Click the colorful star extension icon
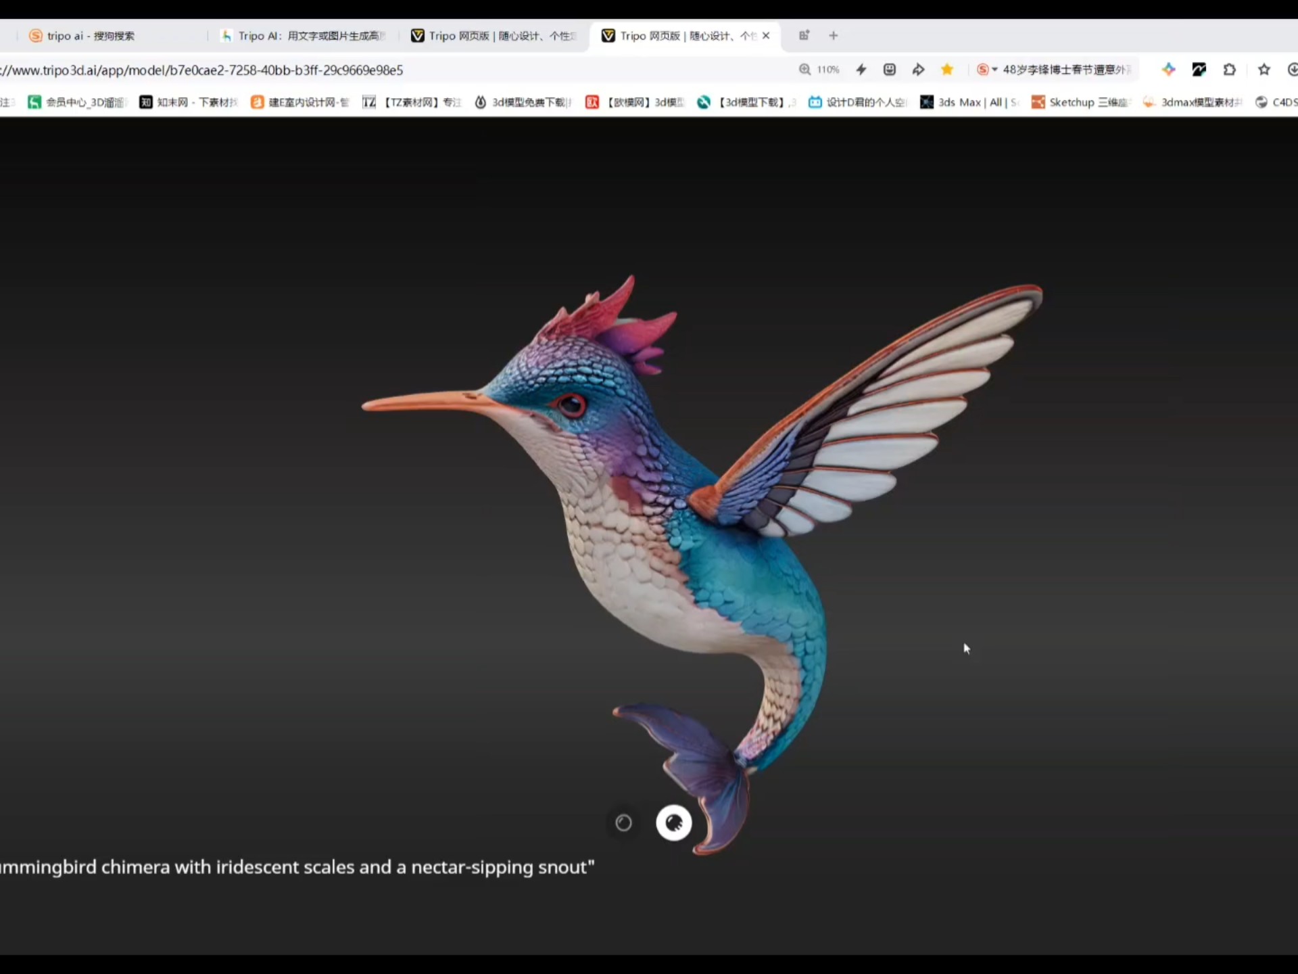1298x974 pixels. pyautogui.click(x=1168, y=70)
